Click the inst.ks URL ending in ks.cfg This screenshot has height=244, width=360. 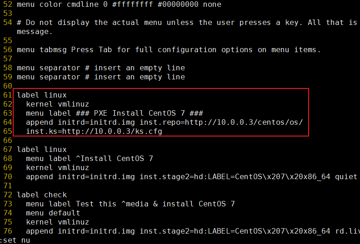[112, 132]
